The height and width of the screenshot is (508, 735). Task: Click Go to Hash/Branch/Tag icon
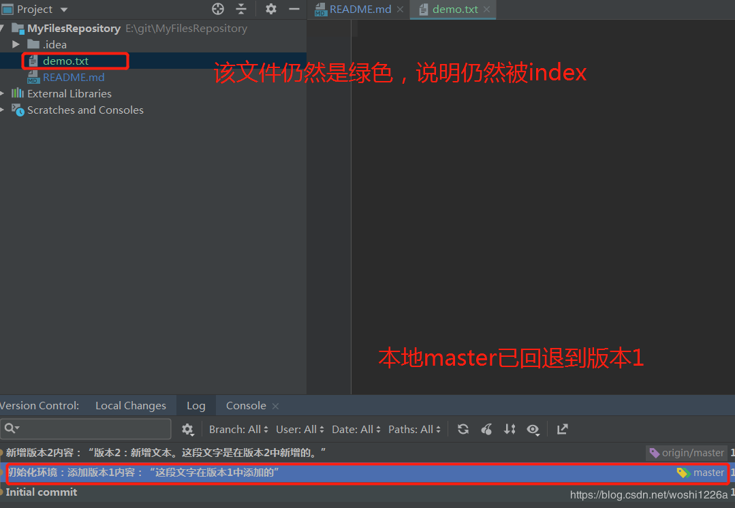click(486, 429)
